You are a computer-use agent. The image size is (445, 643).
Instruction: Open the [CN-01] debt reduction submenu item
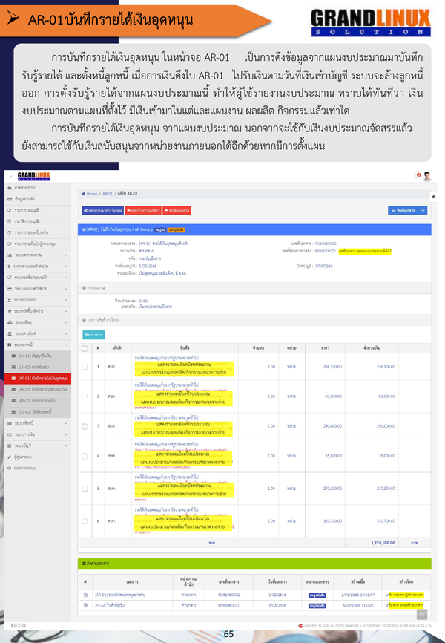click(38, 412)
